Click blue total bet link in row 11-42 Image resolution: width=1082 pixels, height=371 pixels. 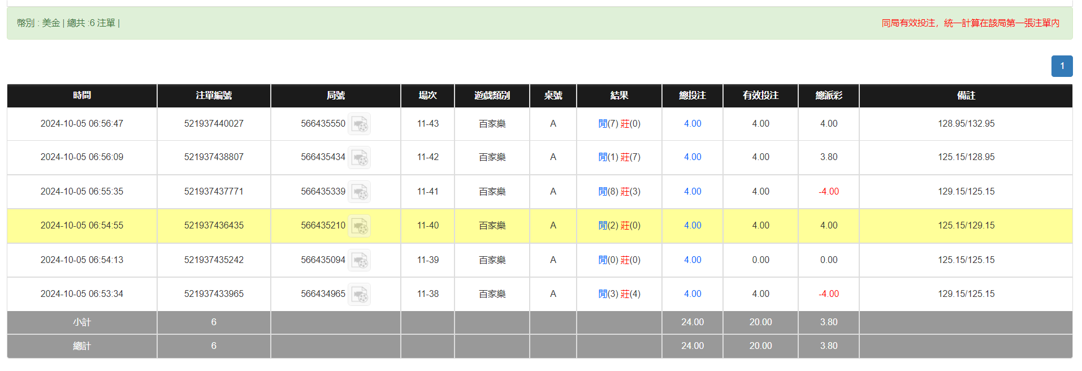tap(692, 157)
